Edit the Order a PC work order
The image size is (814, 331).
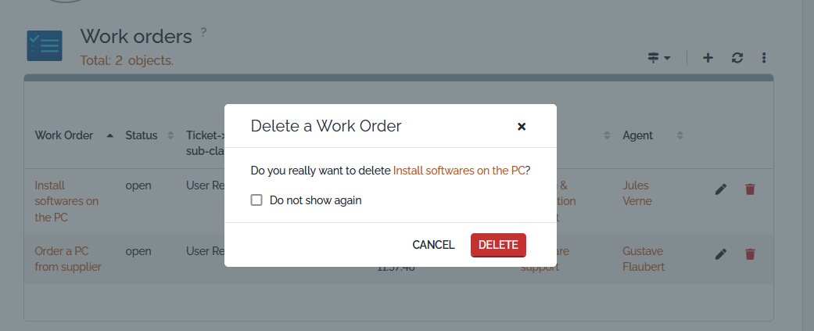721,254
